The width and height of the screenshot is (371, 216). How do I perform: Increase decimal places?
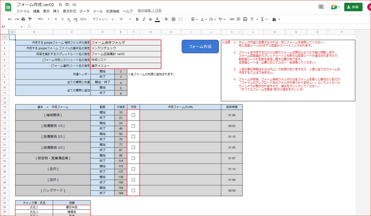click(x=75, y=19)
